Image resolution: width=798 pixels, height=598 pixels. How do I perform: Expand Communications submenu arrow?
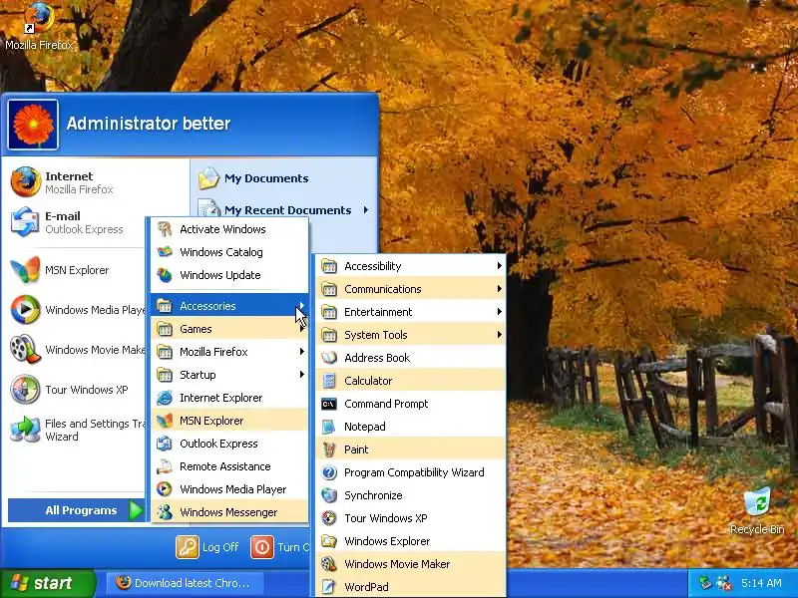click(500, 289)
